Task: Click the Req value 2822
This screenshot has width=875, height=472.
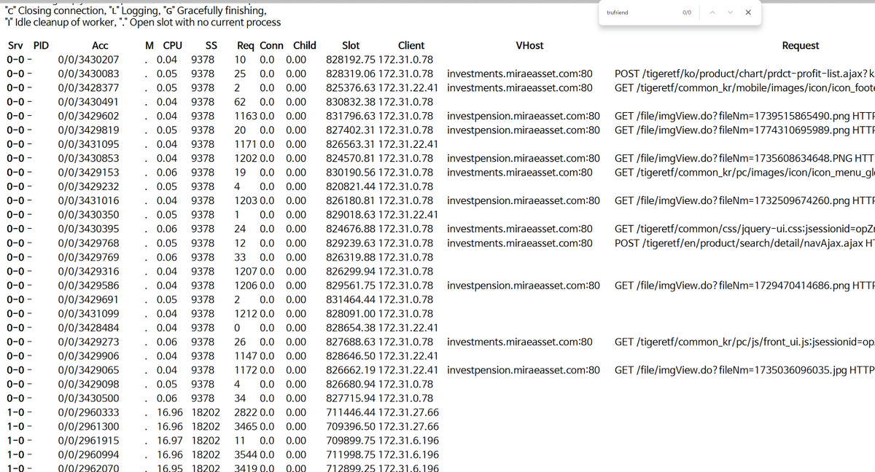Action: (246, 412)
